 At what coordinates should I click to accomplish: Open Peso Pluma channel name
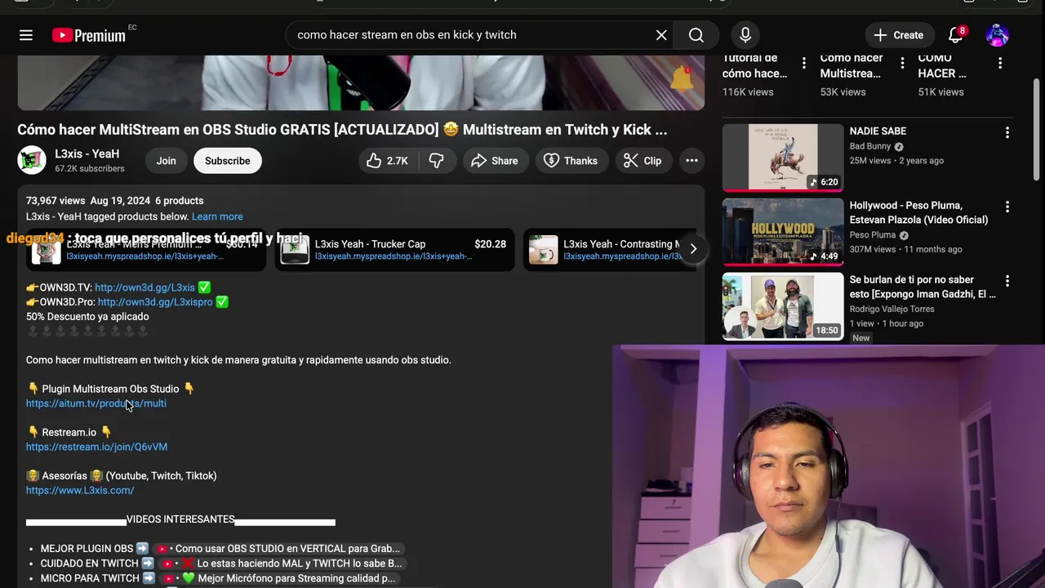(873, 235)
